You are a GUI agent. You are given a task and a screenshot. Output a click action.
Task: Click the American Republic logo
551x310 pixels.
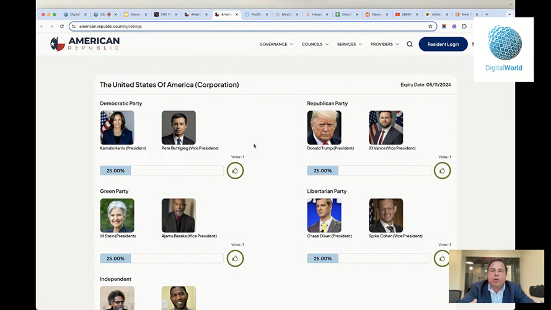pyautogui.click(x=85, y=43)
